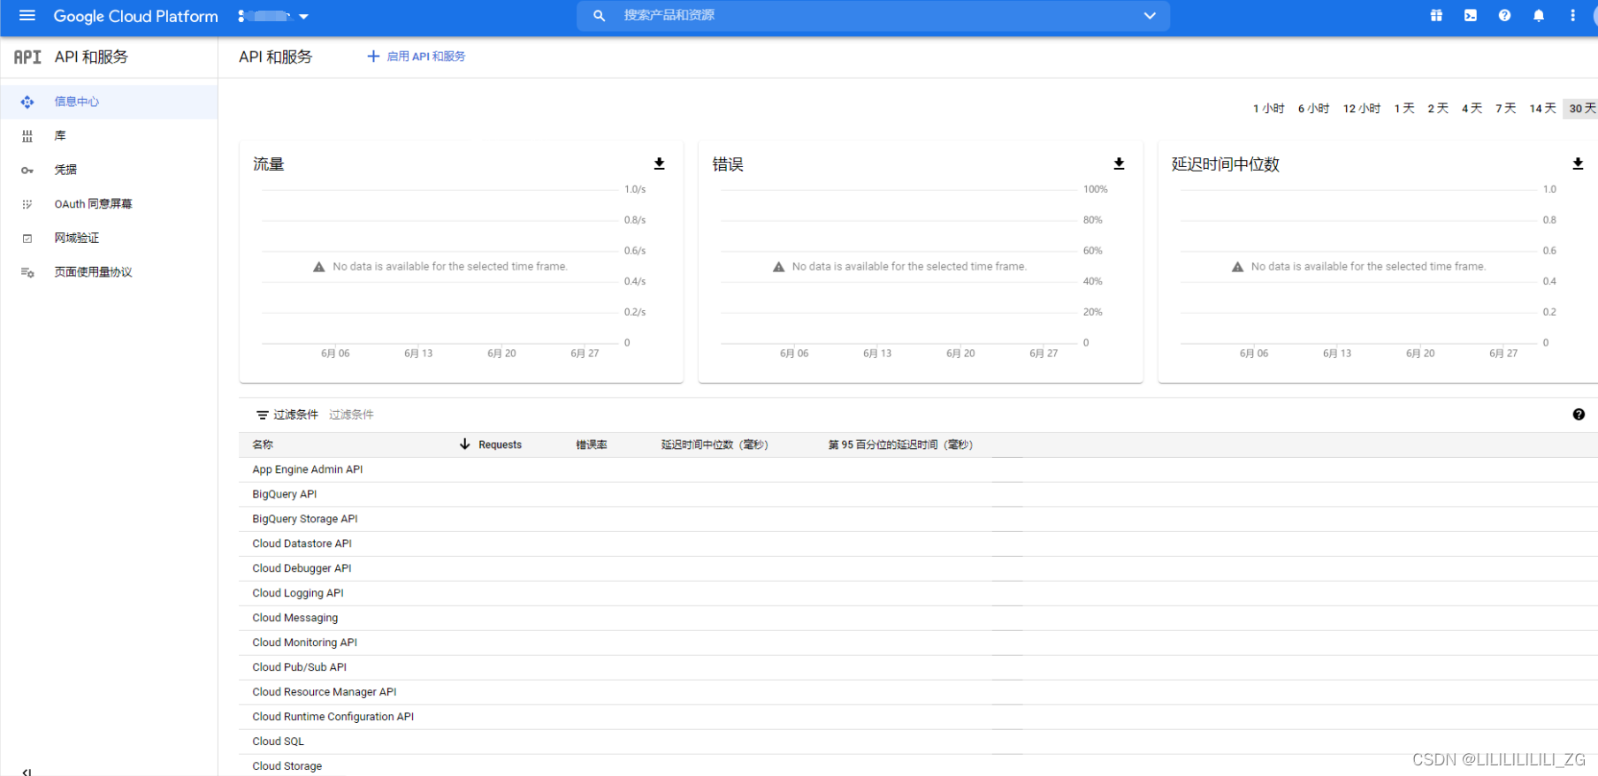Select the 30 天 time range
The width and height of the screenshot is (1598, 776).
pos(1582,109)
